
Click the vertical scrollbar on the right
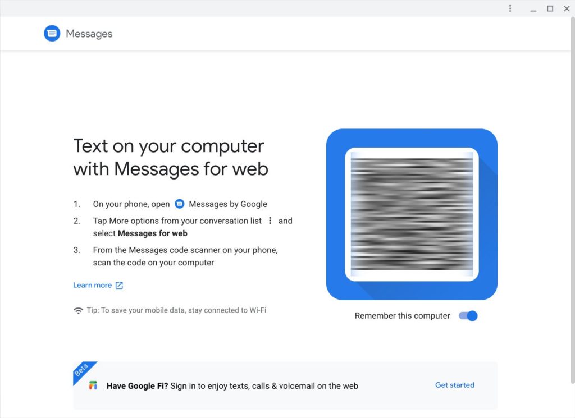click(572, 200)
